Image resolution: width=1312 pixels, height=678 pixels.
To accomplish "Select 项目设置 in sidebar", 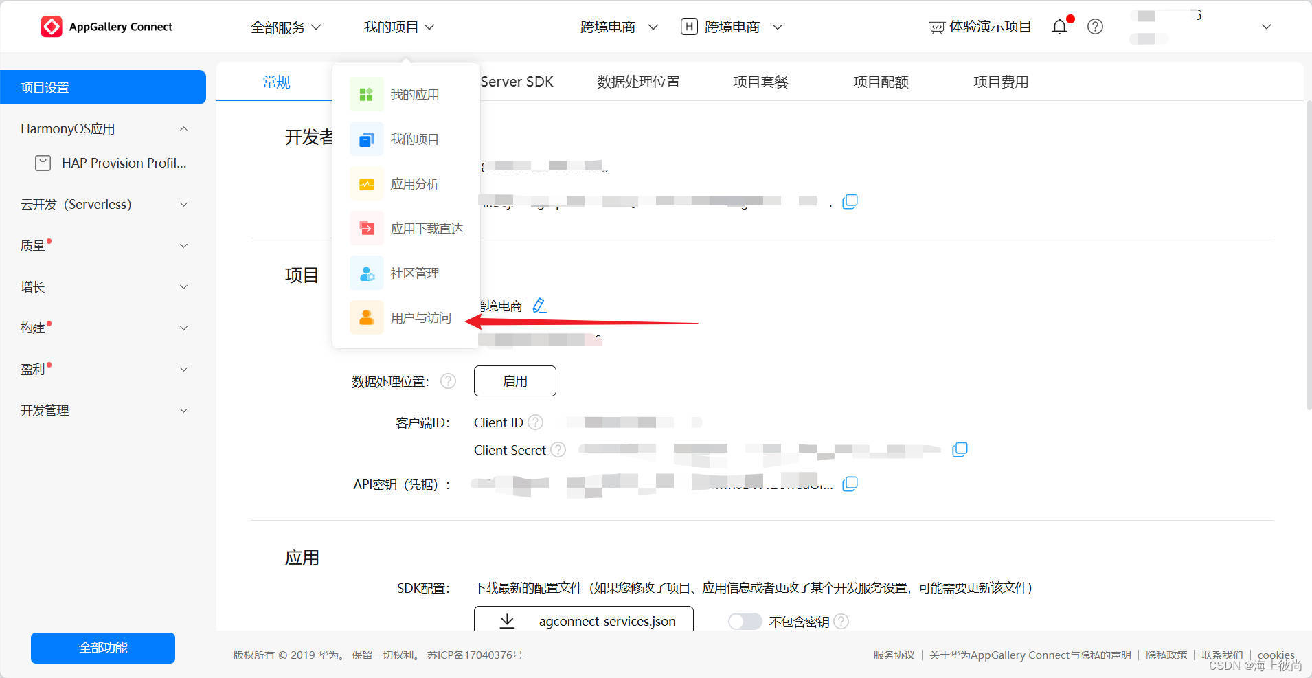I will click(103, 87).
